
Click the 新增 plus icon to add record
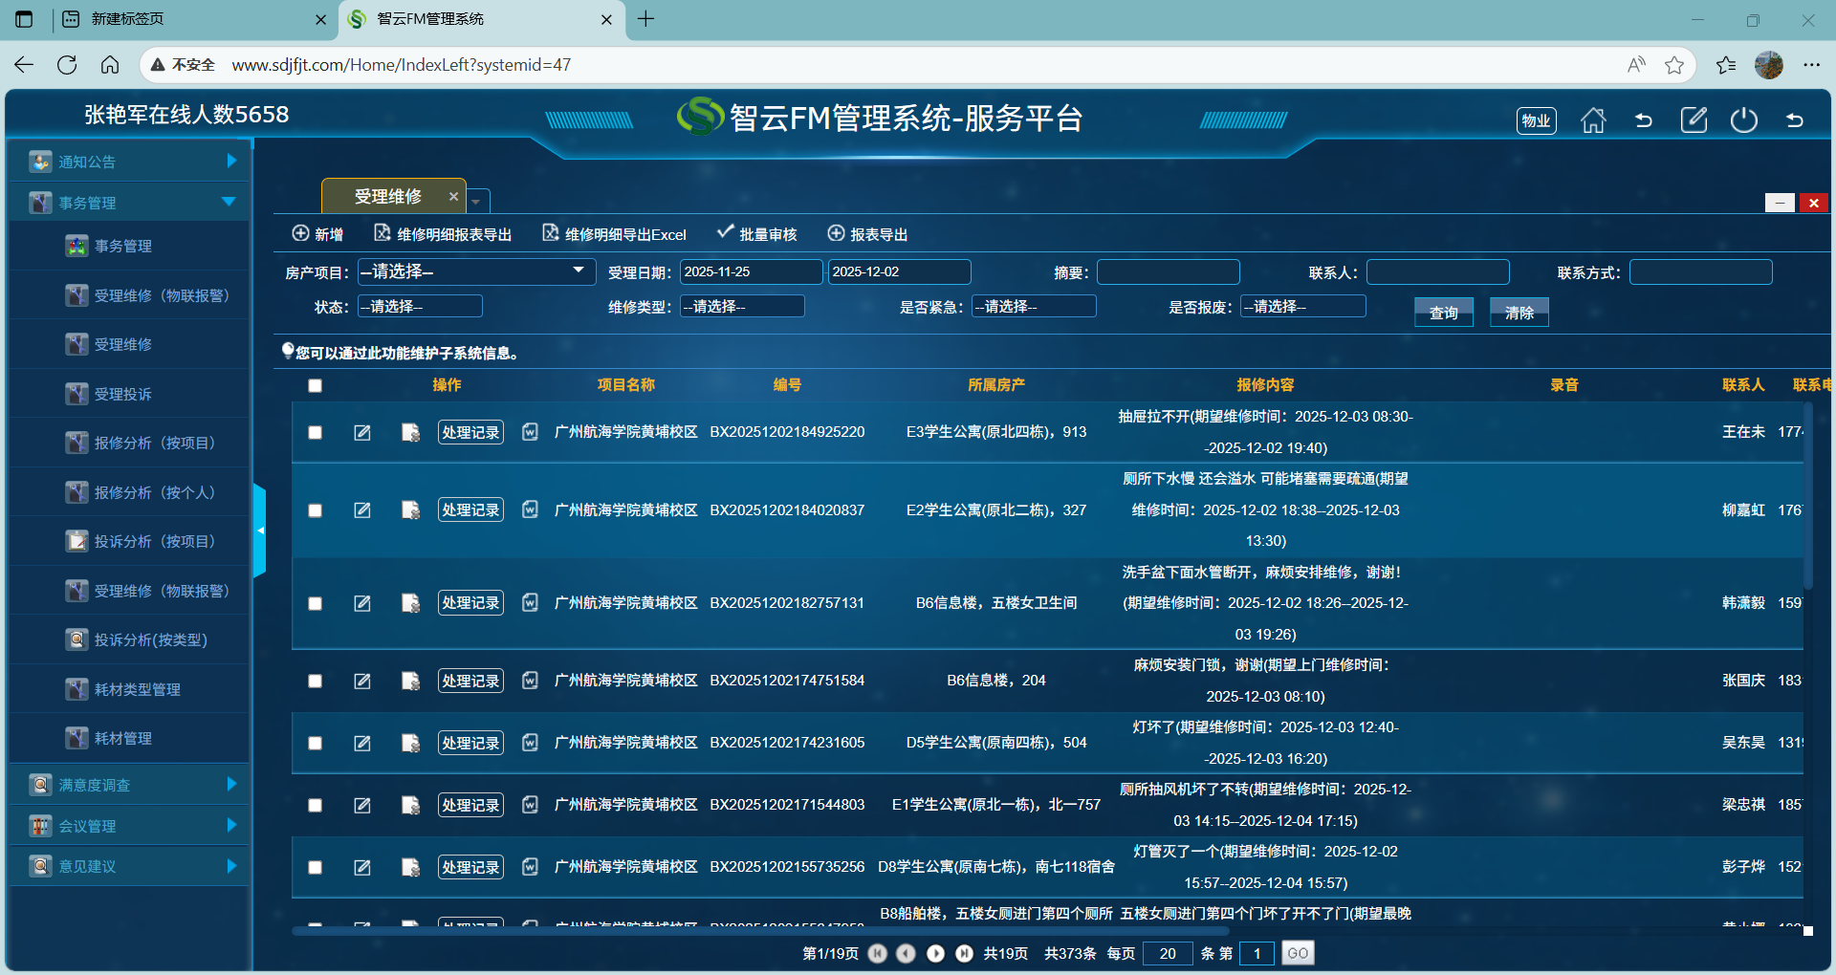(299, 233)
